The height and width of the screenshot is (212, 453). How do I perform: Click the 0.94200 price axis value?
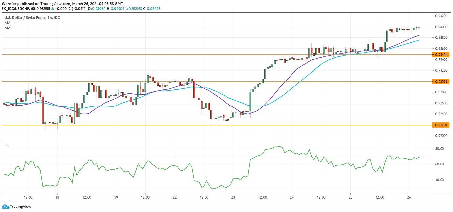(441, 16)
